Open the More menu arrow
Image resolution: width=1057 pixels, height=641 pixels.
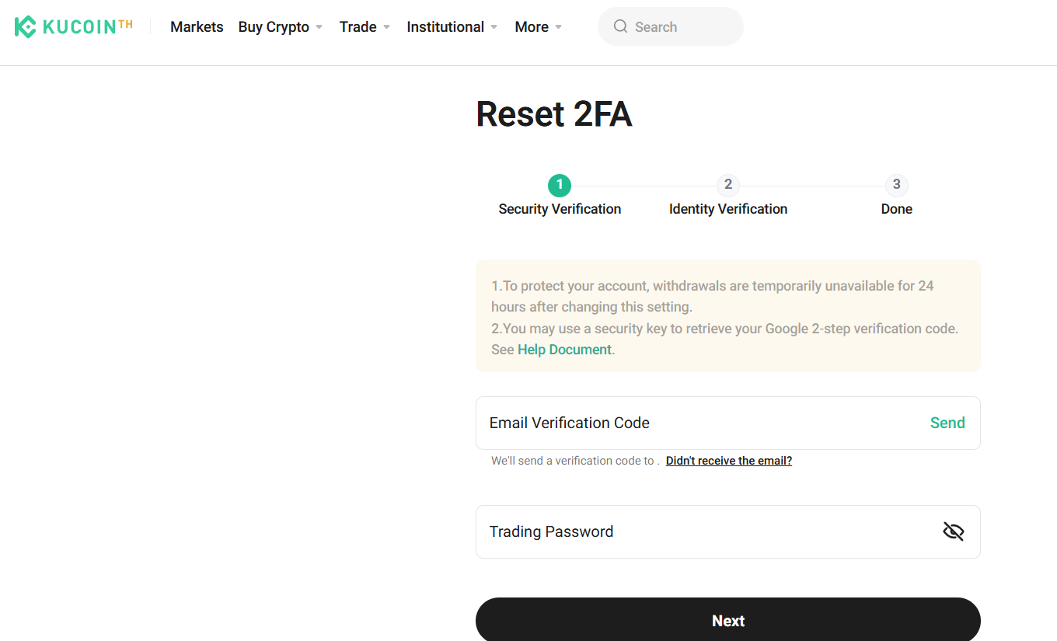pyautogui.click(x=558, y=27)
